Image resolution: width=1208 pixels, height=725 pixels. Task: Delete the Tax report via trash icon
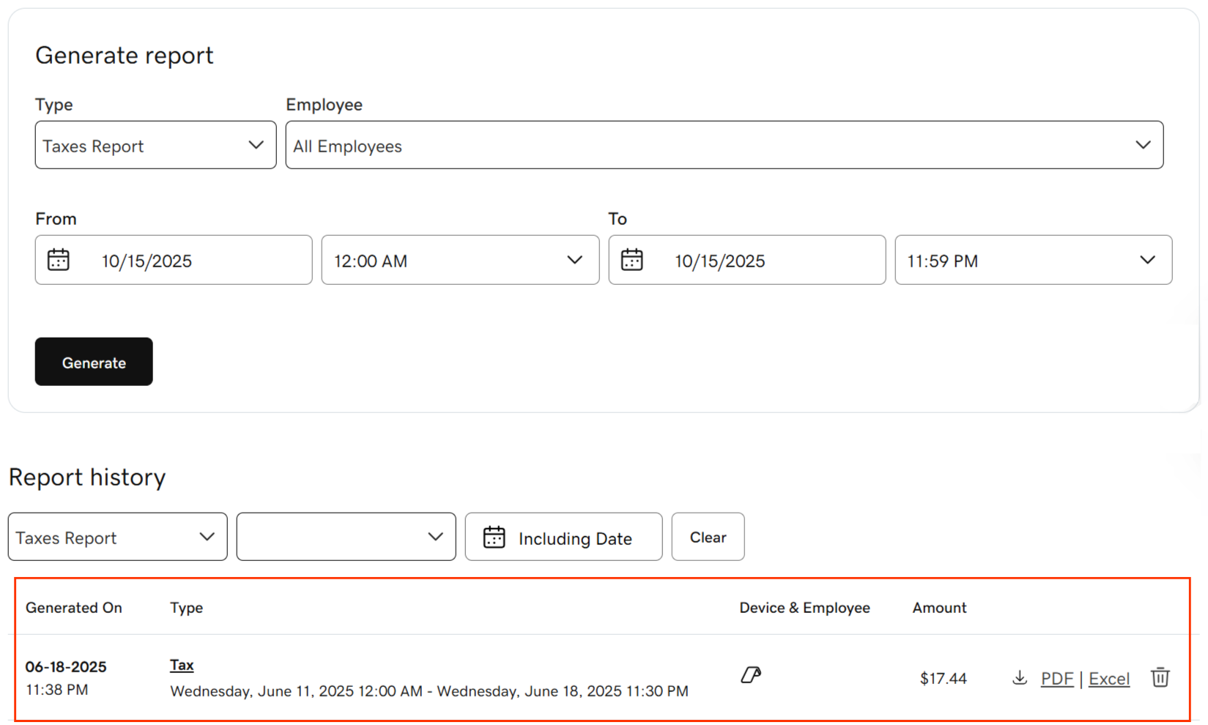point(1160,678)
